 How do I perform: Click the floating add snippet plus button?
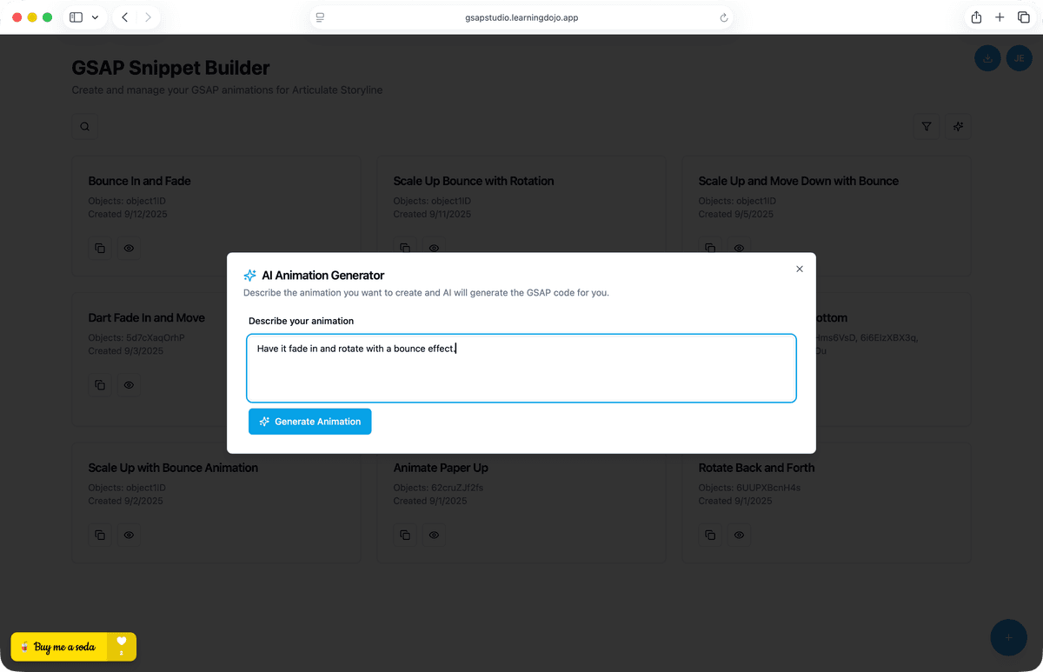[1008, 637]
